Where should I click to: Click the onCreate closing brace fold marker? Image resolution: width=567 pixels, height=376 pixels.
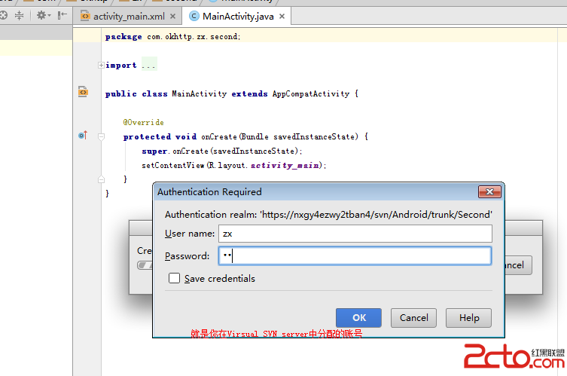point(101,179)
